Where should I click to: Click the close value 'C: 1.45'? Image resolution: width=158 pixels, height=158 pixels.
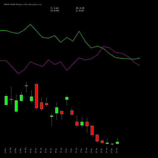[x=55, y=8]
